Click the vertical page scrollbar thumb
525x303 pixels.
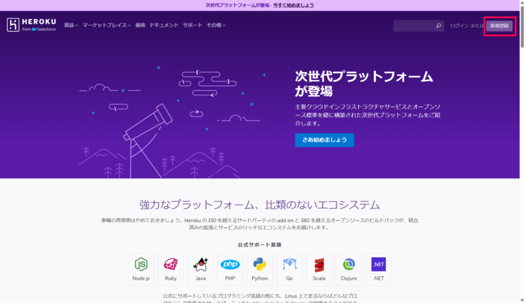tap(522, 27)
